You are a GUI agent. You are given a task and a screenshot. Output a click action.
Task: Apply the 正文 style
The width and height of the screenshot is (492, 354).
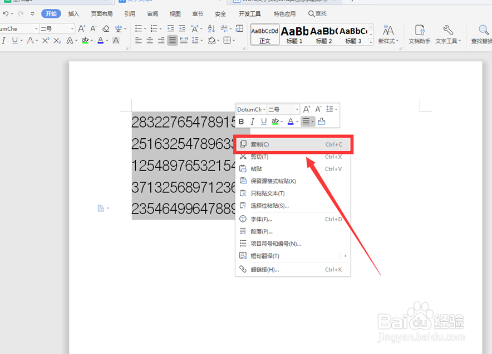click(265, 35)
